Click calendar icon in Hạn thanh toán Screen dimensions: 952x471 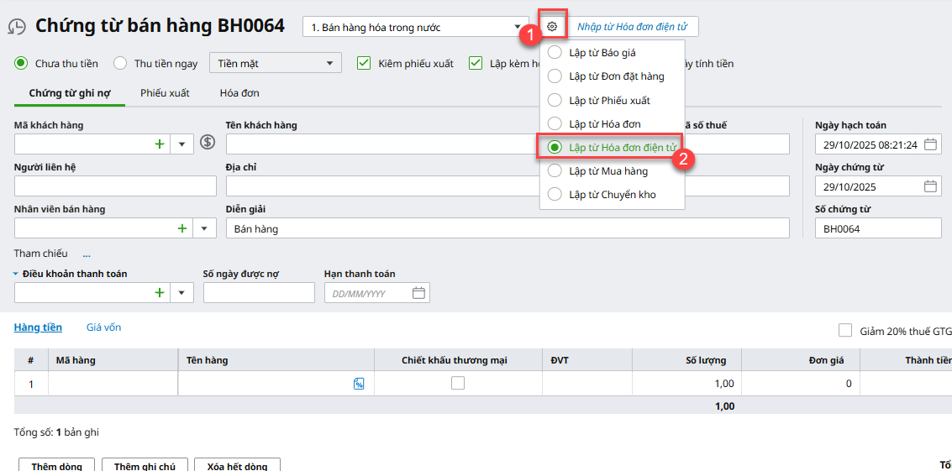418,293
